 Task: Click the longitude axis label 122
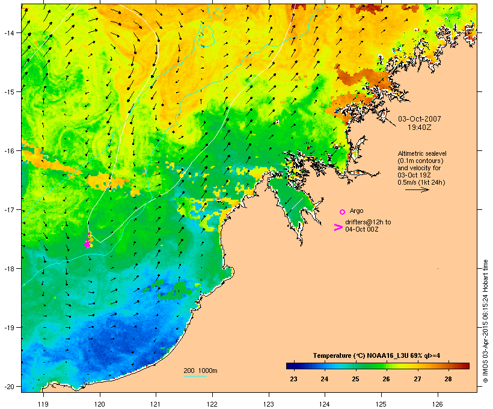click(x=212, y=404)
